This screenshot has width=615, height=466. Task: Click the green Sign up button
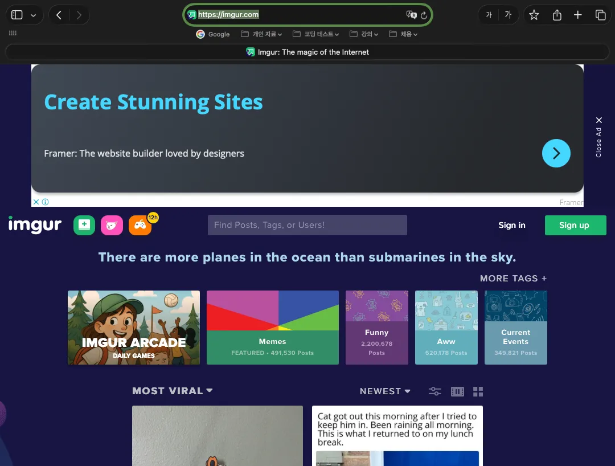(x=575, y=225)
